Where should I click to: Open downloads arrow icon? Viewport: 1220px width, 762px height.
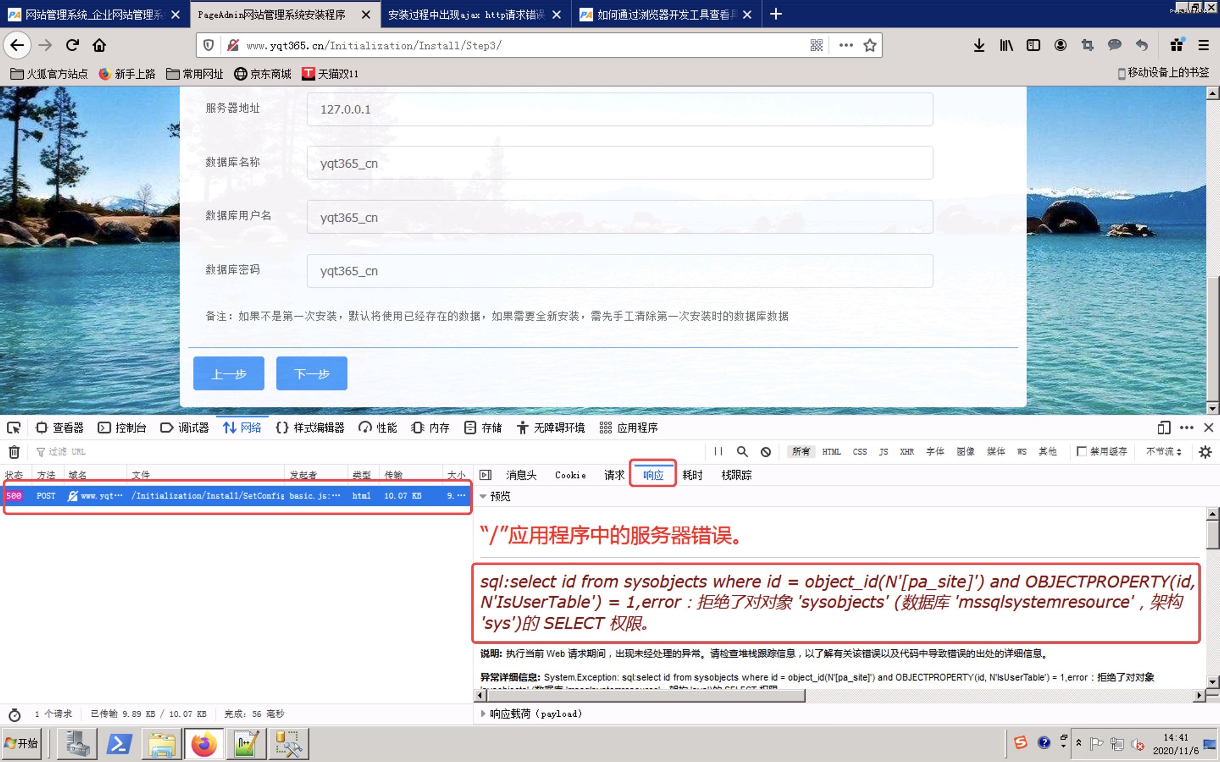click(979, 45)
